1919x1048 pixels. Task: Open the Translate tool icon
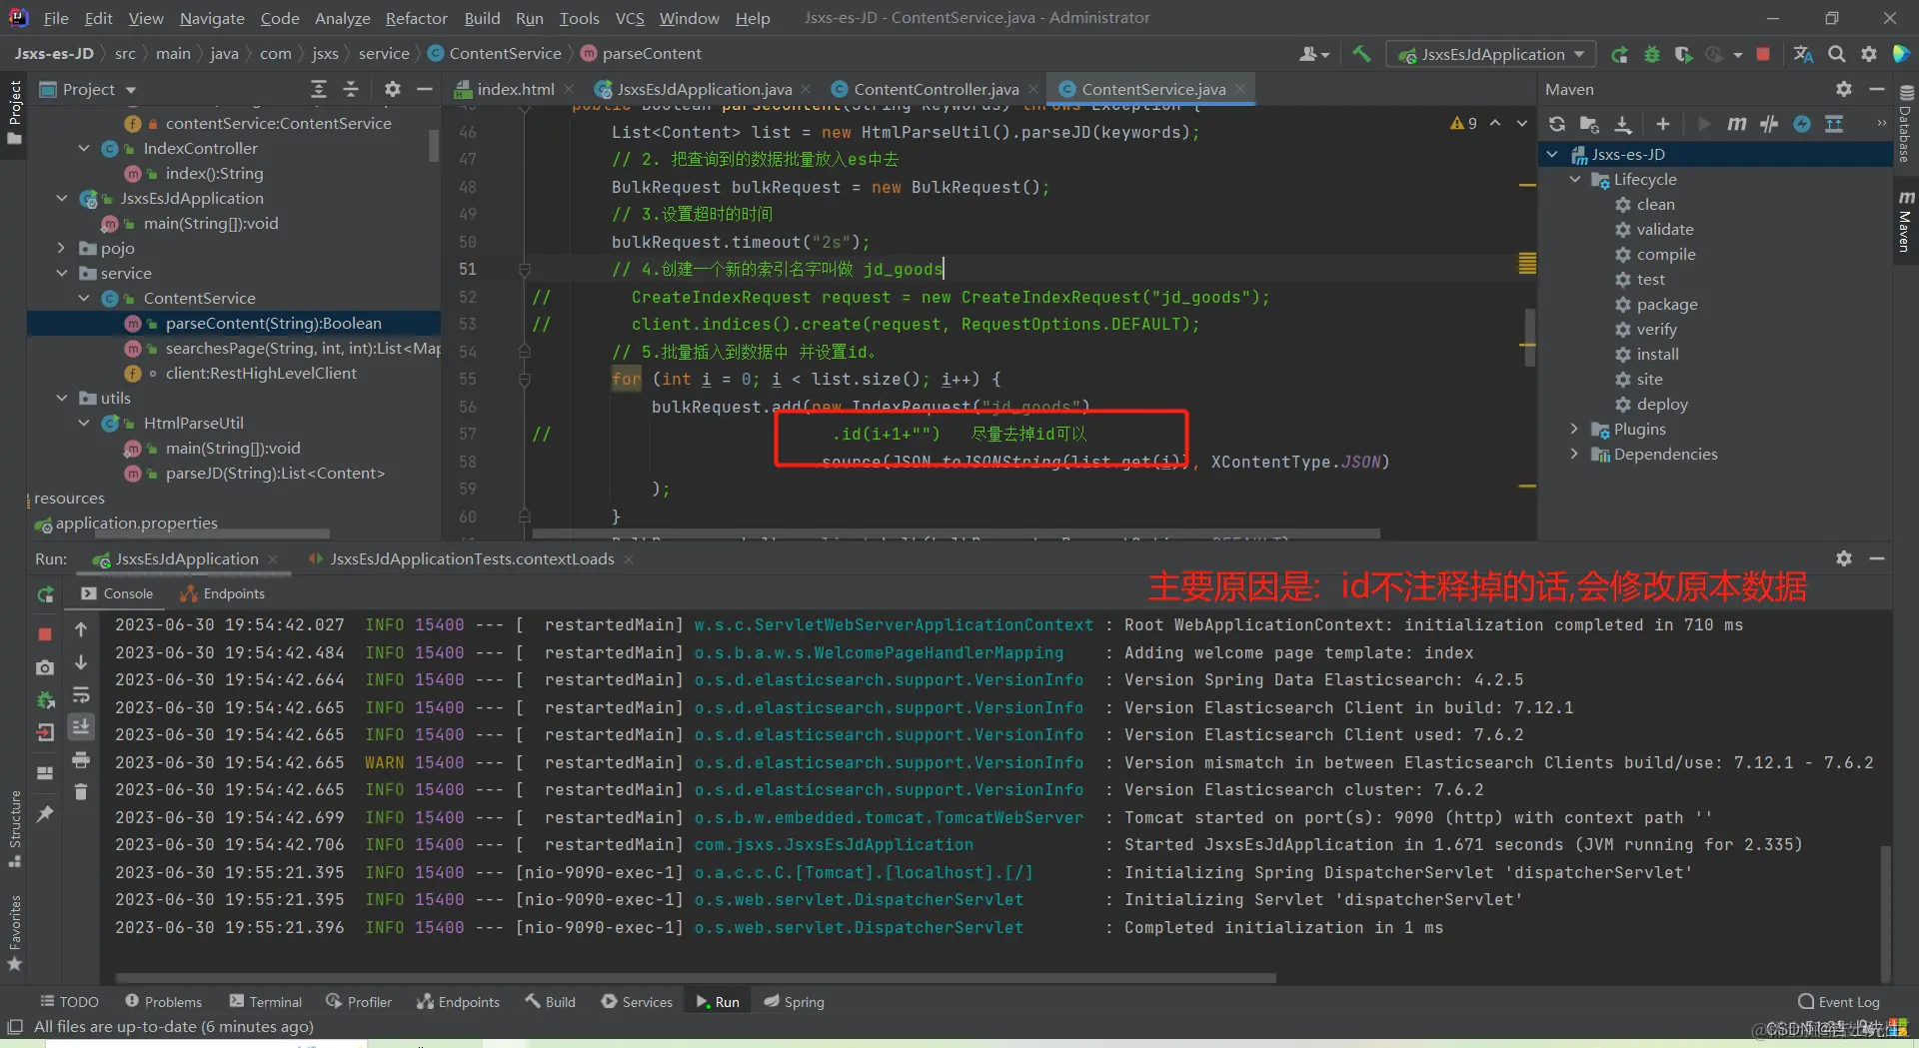point(1804,54)
